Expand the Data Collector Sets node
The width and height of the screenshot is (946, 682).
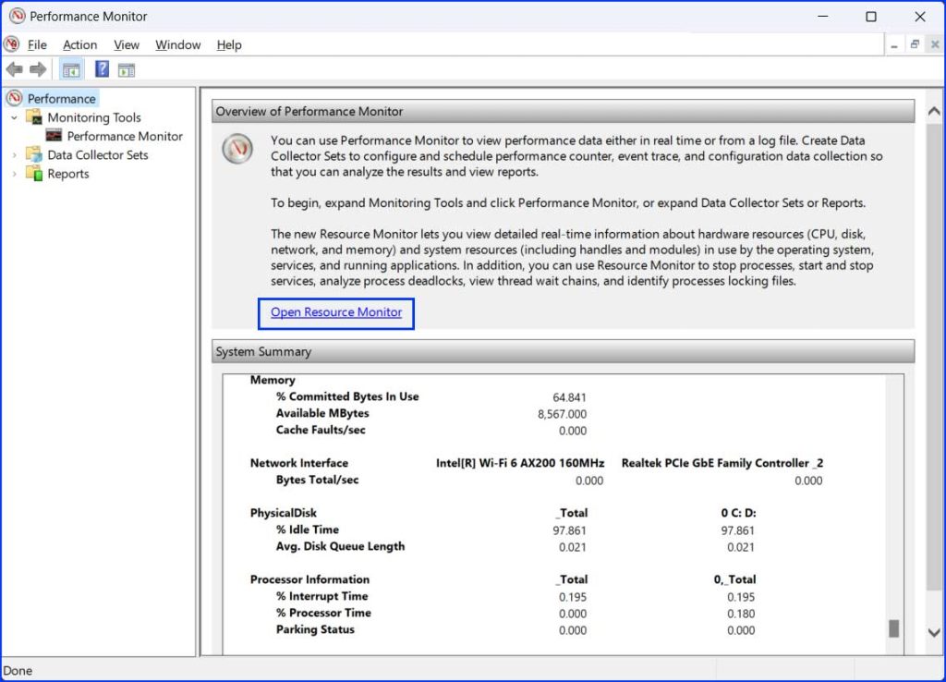pyautogui.click(x=15, y=155)
